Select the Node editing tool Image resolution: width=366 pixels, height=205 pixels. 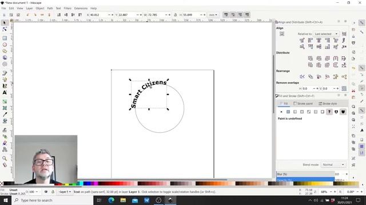[5, 29]
